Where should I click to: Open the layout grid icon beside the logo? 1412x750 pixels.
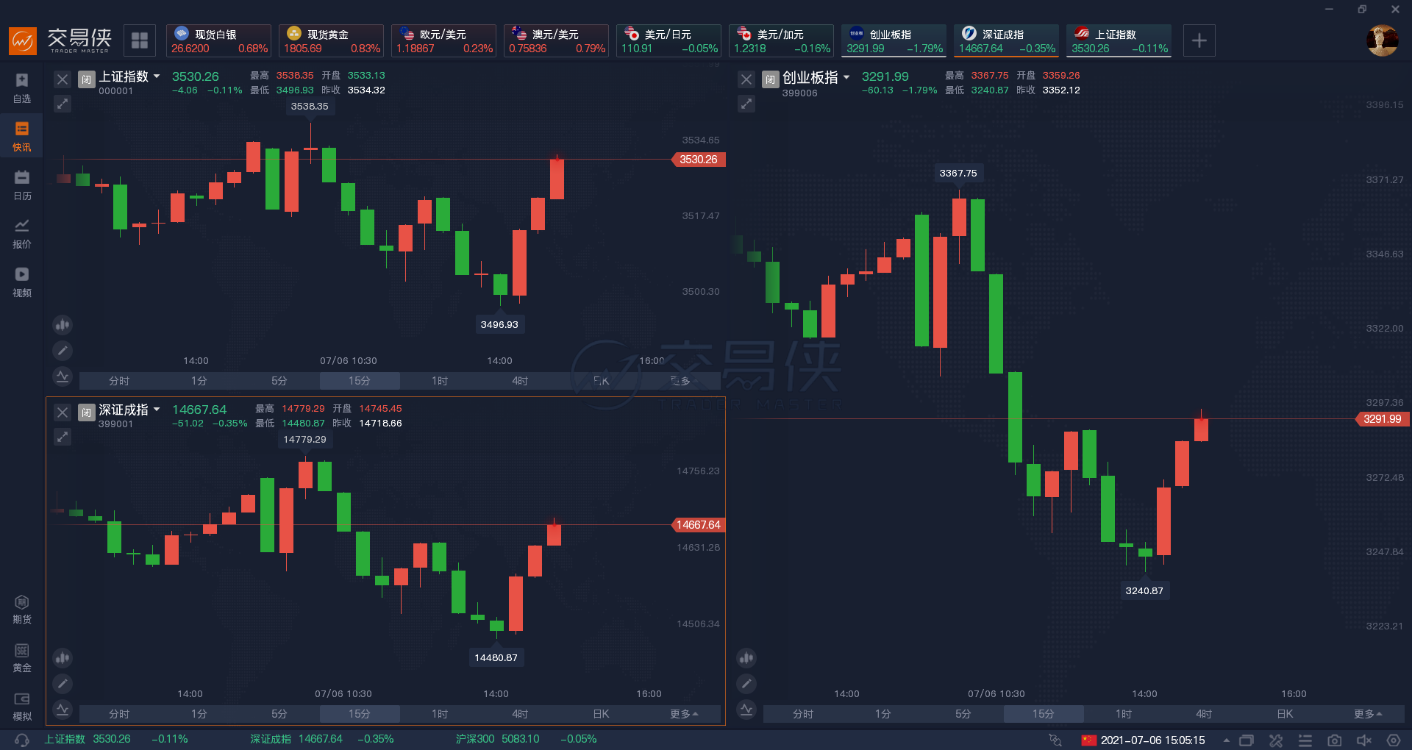pyautogui.click(x=140, y=40)
